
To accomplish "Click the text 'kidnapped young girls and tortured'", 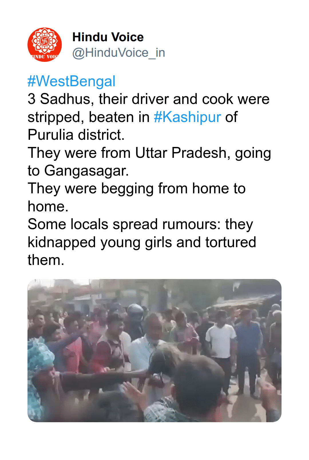I will (x=142, y=243).
